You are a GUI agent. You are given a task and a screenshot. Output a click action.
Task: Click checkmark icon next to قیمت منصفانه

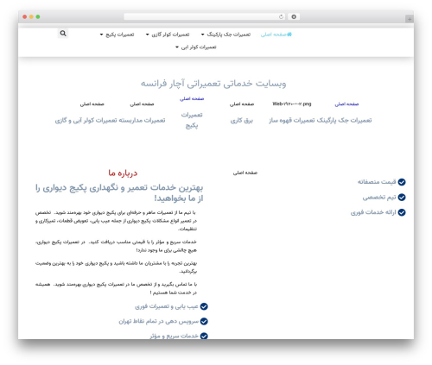(x=402, y=182)
